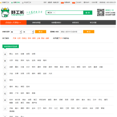Click 点击进入天津站 orange banner button

13,22
